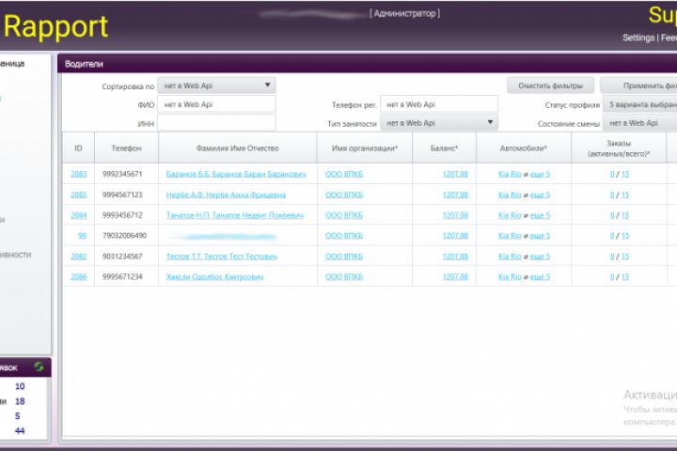Open the Состояние смены selector

640,123
